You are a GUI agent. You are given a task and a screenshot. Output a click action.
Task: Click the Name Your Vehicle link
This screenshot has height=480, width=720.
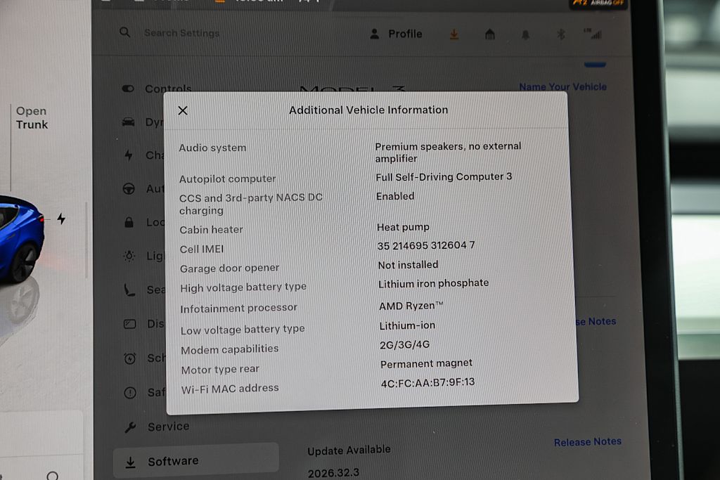point(562,86)
